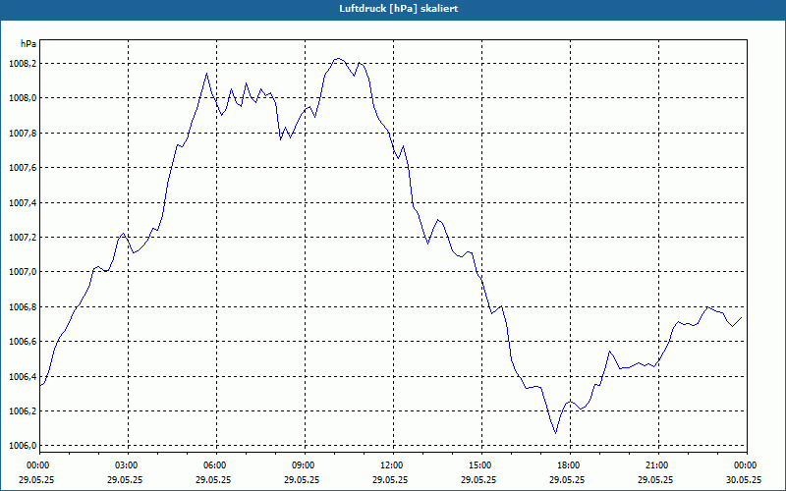786x491 pixels.
Task: Click the pressure curve minimum near 17:30
Action: [x=555, y=433]
